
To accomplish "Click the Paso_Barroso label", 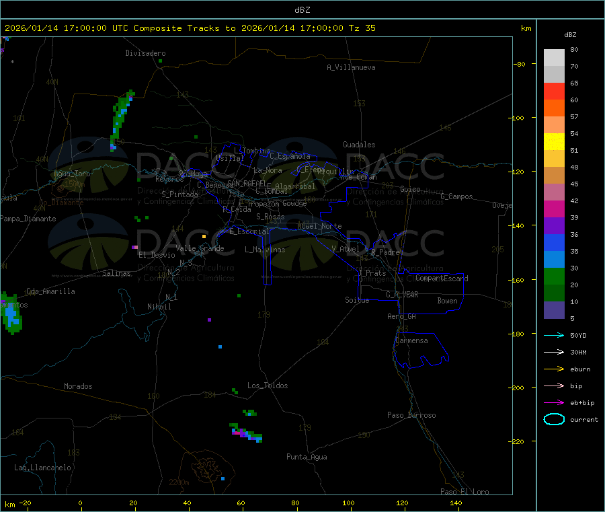I will tap(411, 415).
